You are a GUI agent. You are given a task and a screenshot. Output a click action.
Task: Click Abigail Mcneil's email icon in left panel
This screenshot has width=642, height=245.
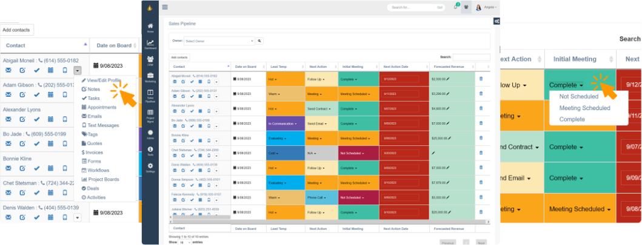(x=8, y=70)
